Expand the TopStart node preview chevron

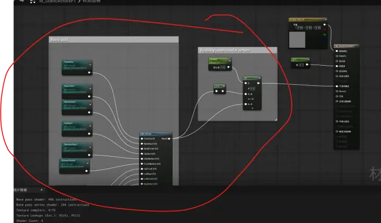90,126
